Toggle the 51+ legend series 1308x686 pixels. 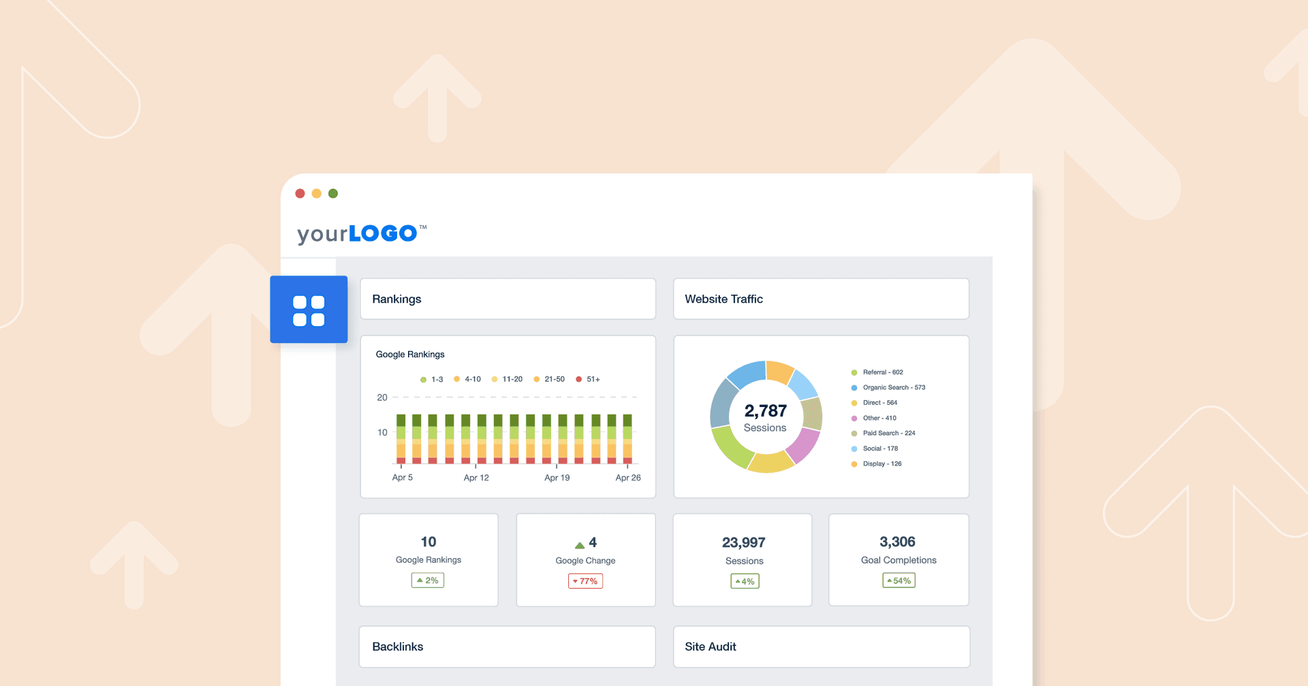point(588,379)
